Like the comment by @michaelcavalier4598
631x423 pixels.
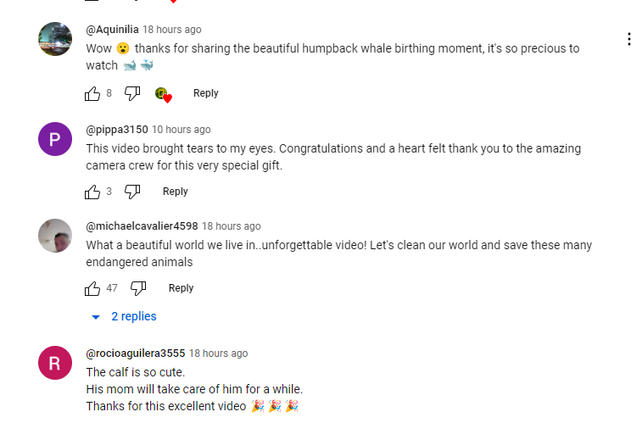[93, 288]
